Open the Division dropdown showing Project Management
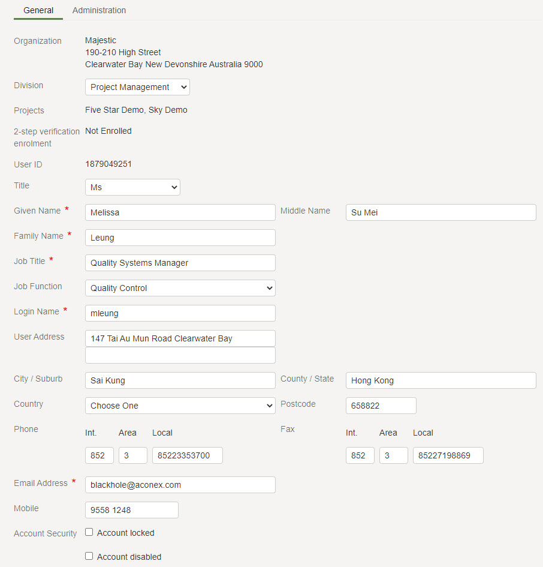 pyautogui.click(x=137, y=87)
